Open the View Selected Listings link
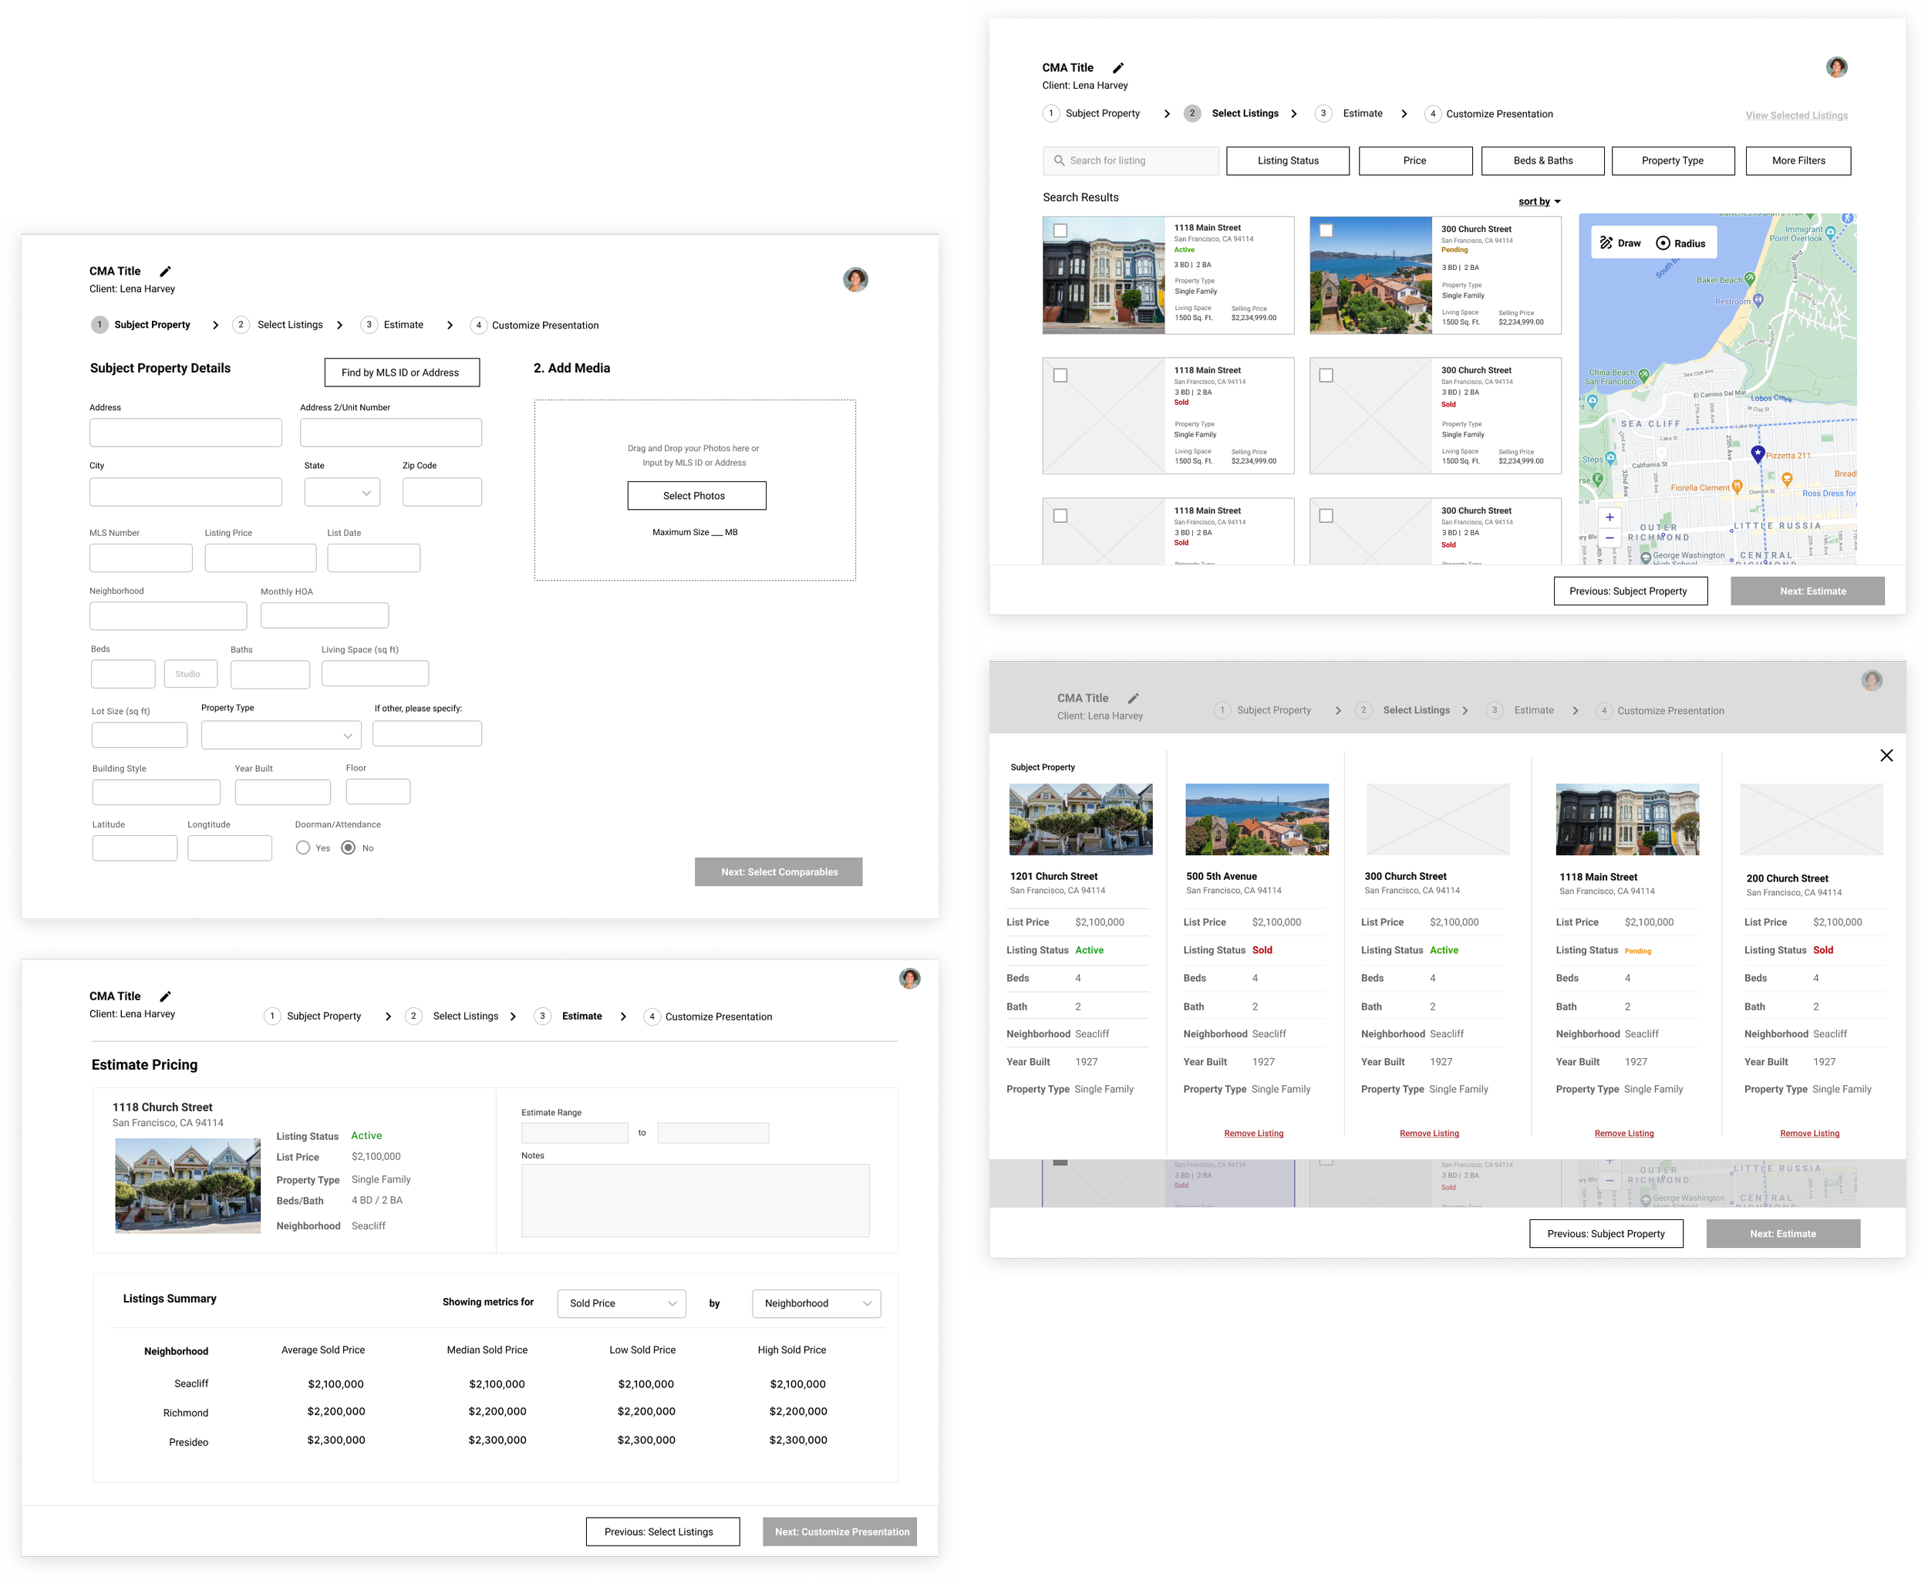The width and height of the screenshot is (1928, 1581). coord(1796,116)
